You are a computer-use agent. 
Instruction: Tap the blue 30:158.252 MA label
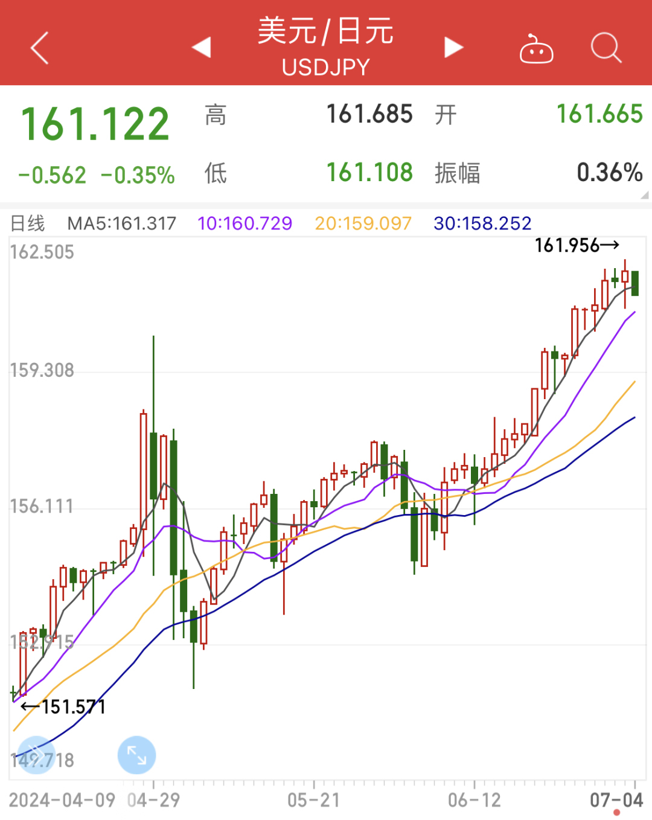[x=482, y=223]
